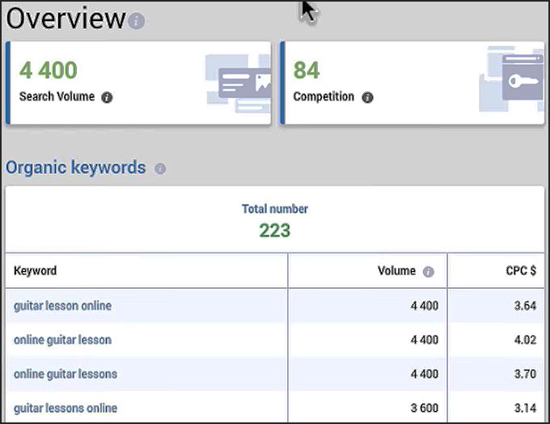550x424 pixels.
Task: Sort by the CPC $ column header
Action: 521,270
